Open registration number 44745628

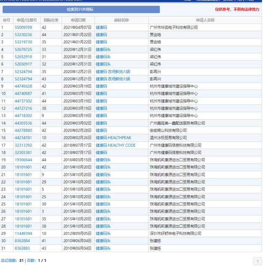24,86
